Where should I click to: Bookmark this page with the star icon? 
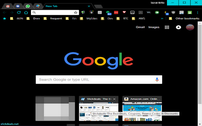[76, 13]
